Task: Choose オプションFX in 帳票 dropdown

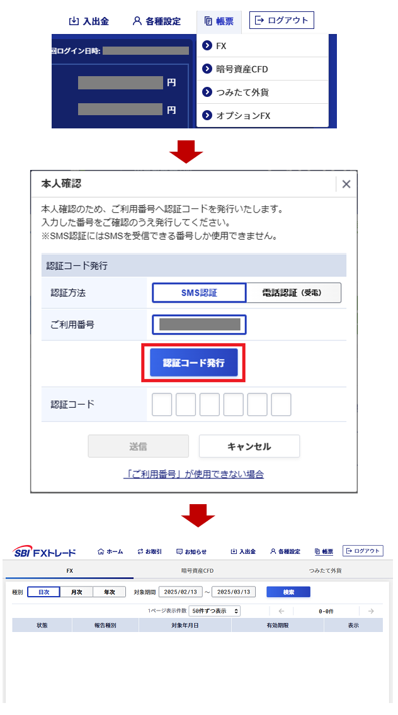Action: (263, 115)
